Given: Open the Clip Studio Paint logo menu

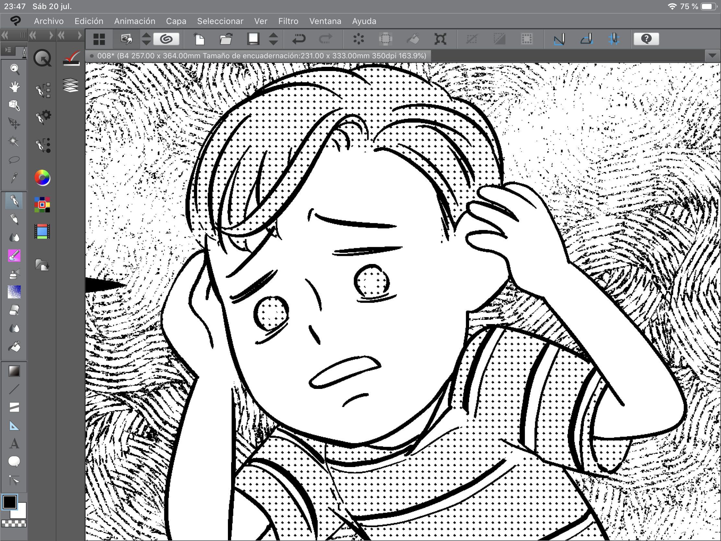Looking at the screenshot, I should [x=15, y=21].
